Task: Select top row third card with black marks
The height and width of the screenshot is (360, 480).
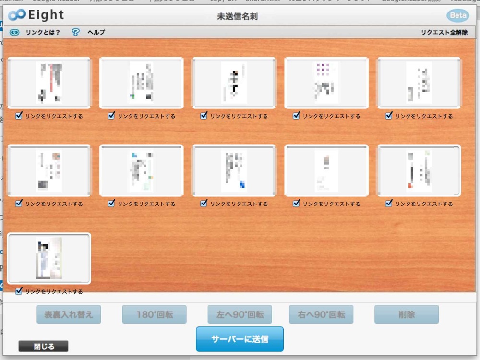Action: tap(234, 83)
